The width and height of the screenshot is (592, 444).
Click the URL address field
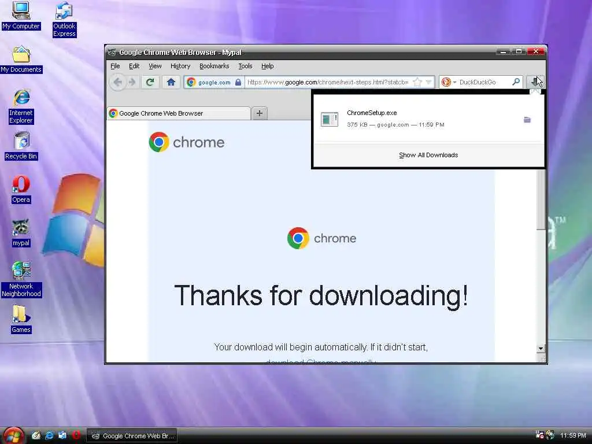(328, 82)
